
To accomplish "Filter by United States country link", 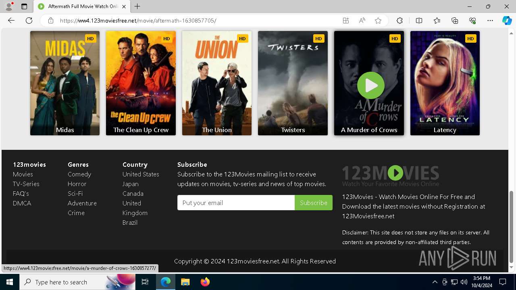I will pyautogui.click(x=141, y=174).
